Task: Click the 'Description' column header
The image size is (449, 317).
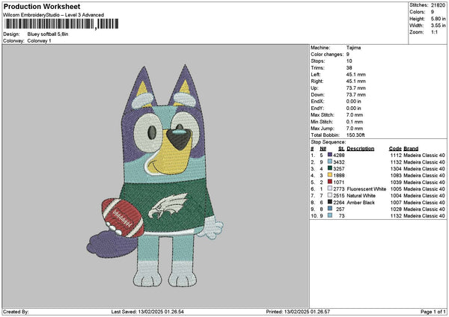Action: tap(361, 149)
